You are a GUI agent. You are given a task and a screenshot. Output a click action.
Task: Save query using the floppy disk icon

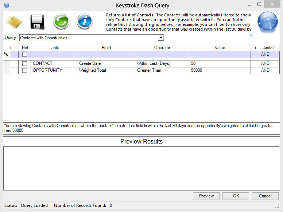(x=37, y=22)
